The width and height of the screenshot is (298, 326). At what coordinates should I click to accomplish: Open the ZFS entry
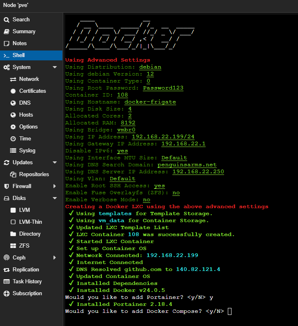tap(31, 246)
